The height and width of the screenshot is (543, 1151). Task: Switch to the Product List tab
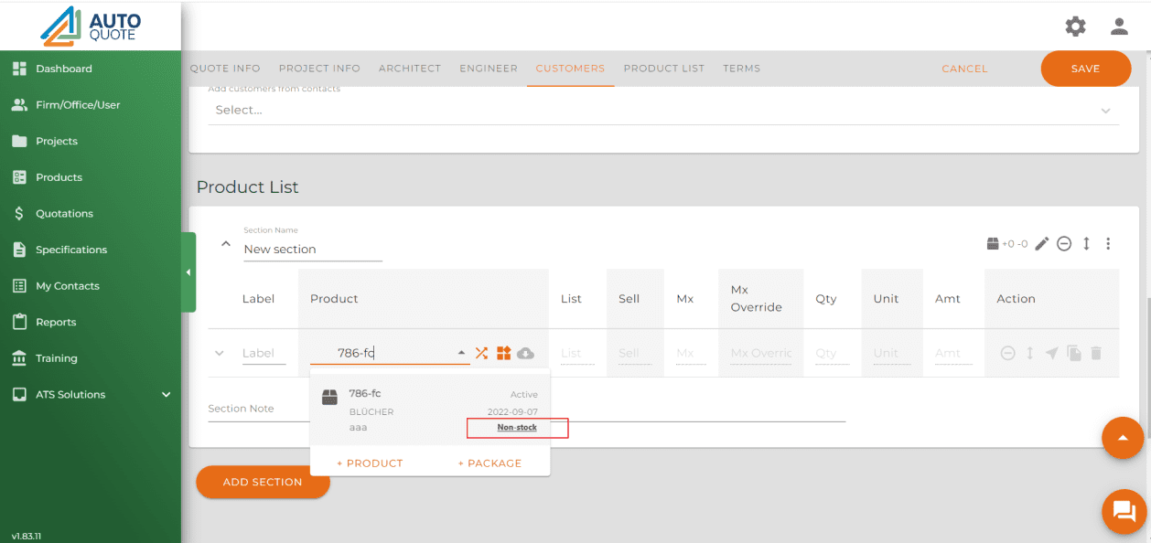click(663, 69)
